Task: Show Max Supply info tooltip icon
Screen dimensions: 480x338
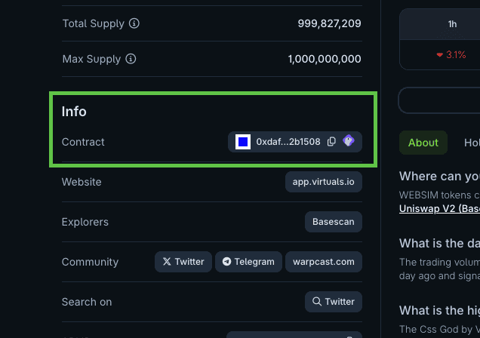Action: click(131, 59)
